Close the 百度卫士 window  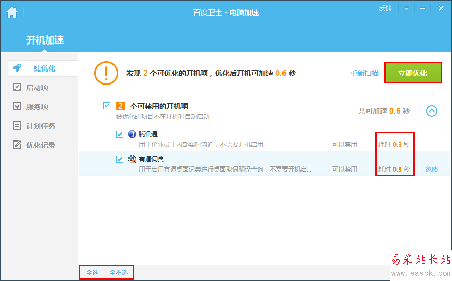pyautogui.click(x=441, y=8)
